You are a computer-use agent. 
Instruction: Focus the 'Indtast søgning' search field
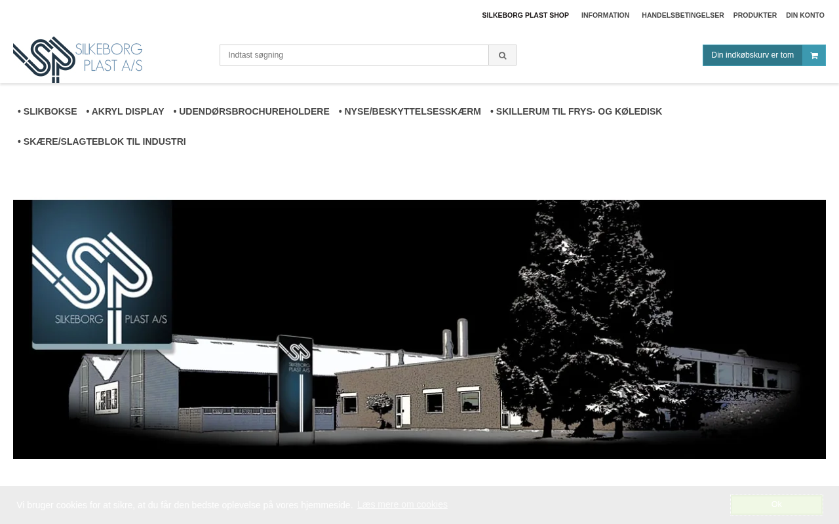tap(354, 55)
